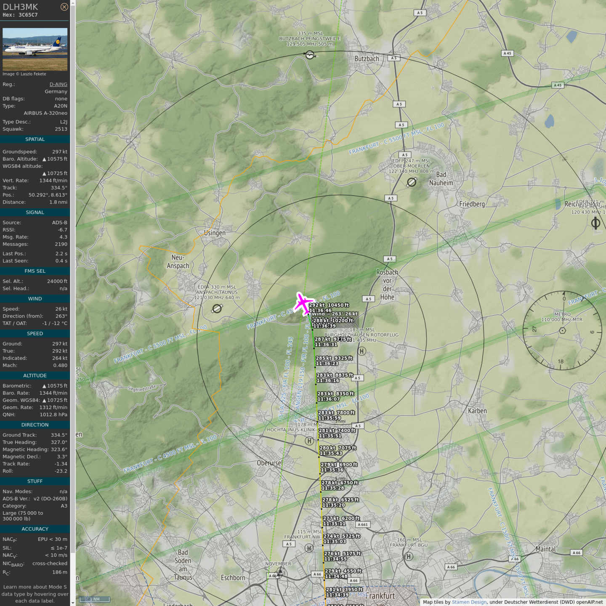Click the Reichelsheim airfield icon
This screenshot has width=606, height=606.
595,223
